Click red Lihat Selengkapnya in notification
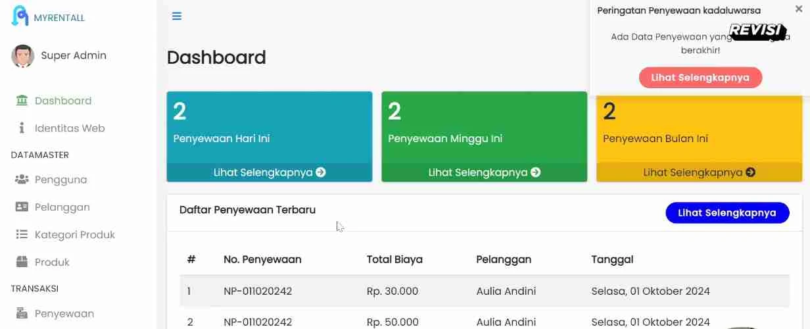Viewport: 810px width, 329px height. coord(700,78)
